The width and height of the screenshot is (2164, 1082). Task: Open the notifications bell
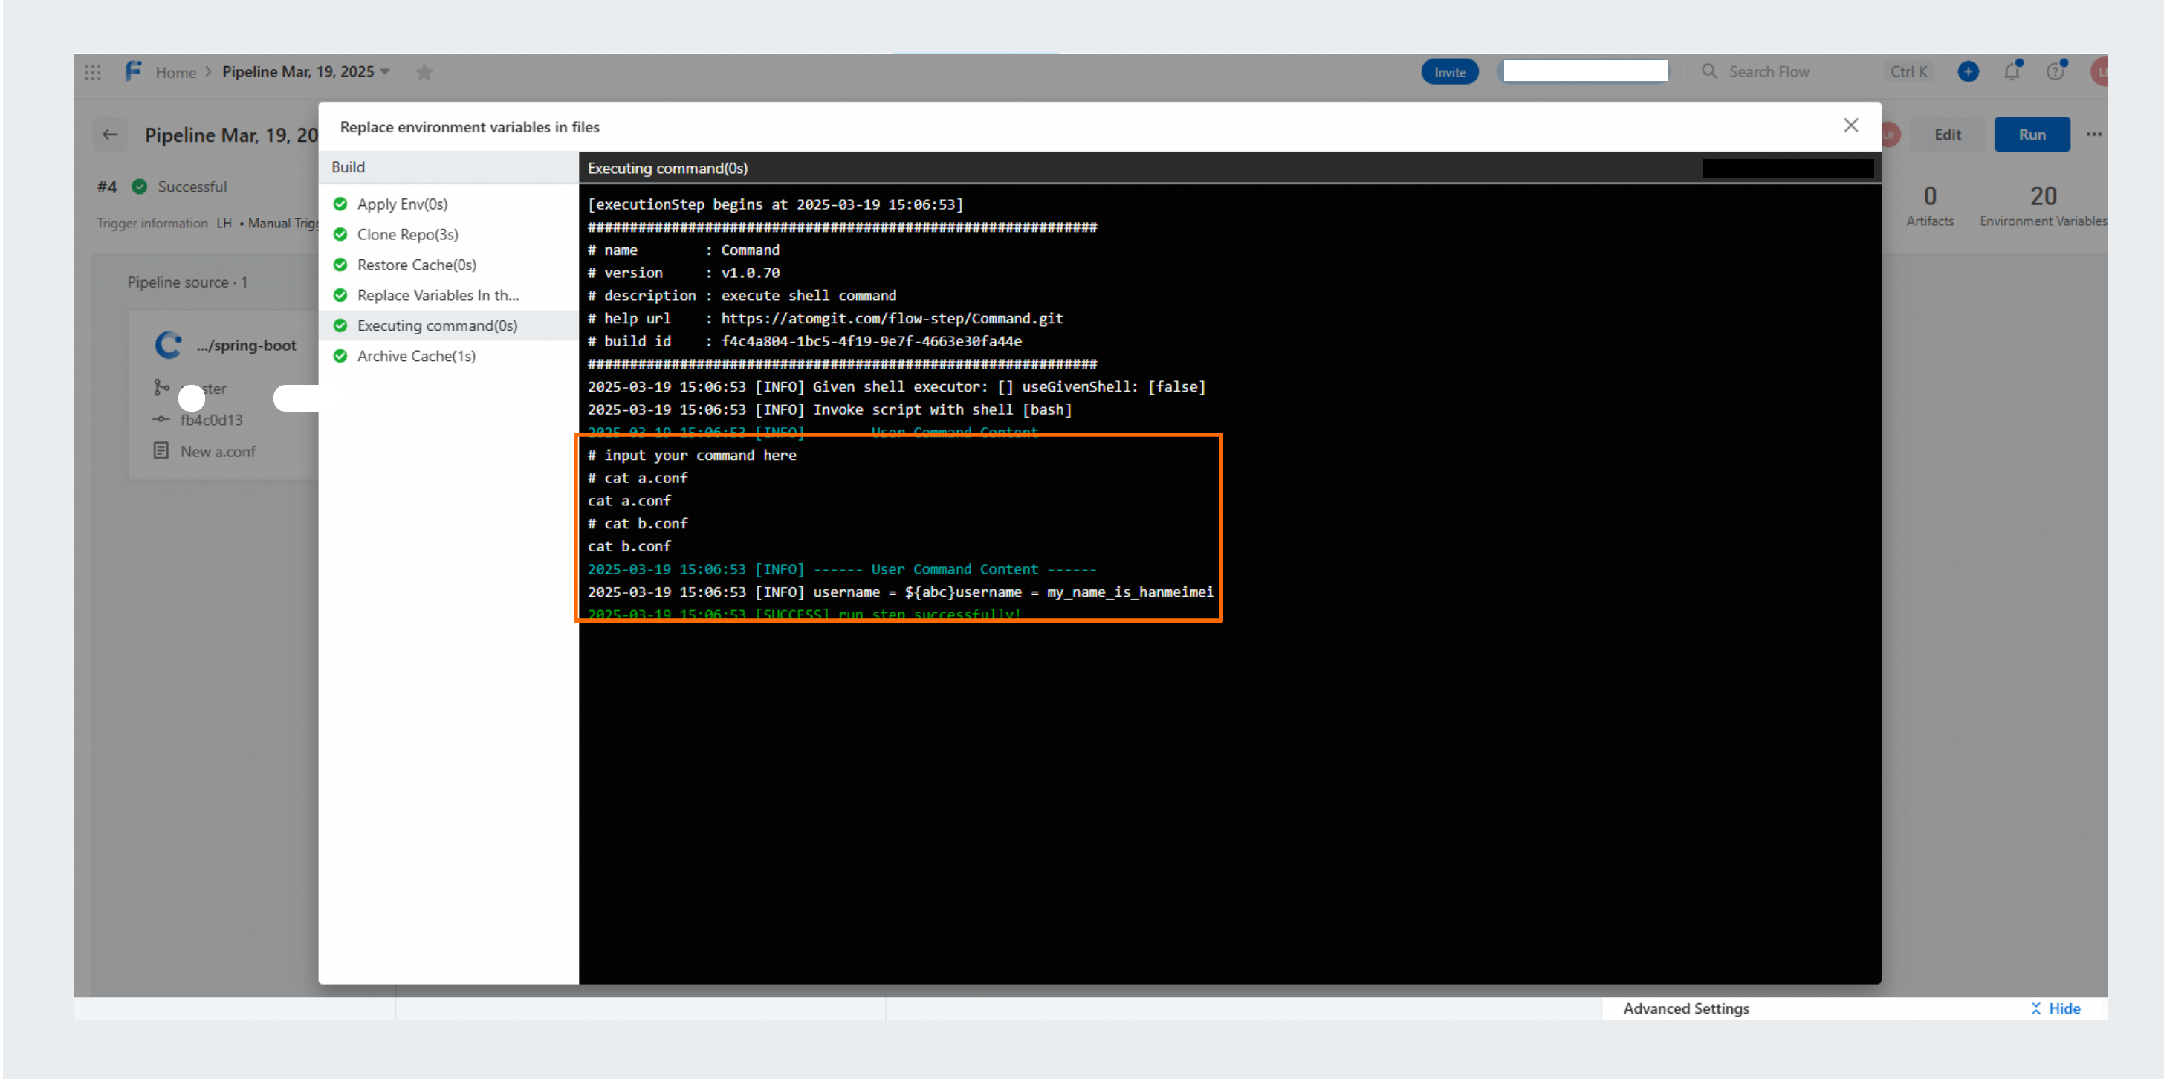2011,72
